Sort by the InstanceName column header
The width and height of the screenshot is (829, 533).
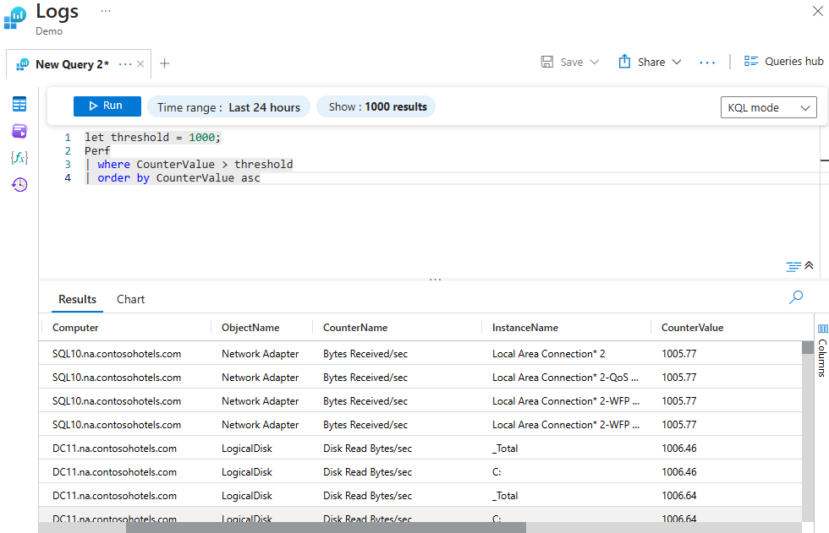tap(525, 328)
